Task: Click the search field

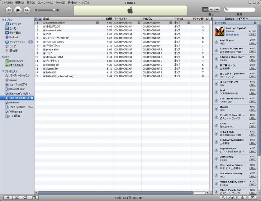Action: click(239, 9)
